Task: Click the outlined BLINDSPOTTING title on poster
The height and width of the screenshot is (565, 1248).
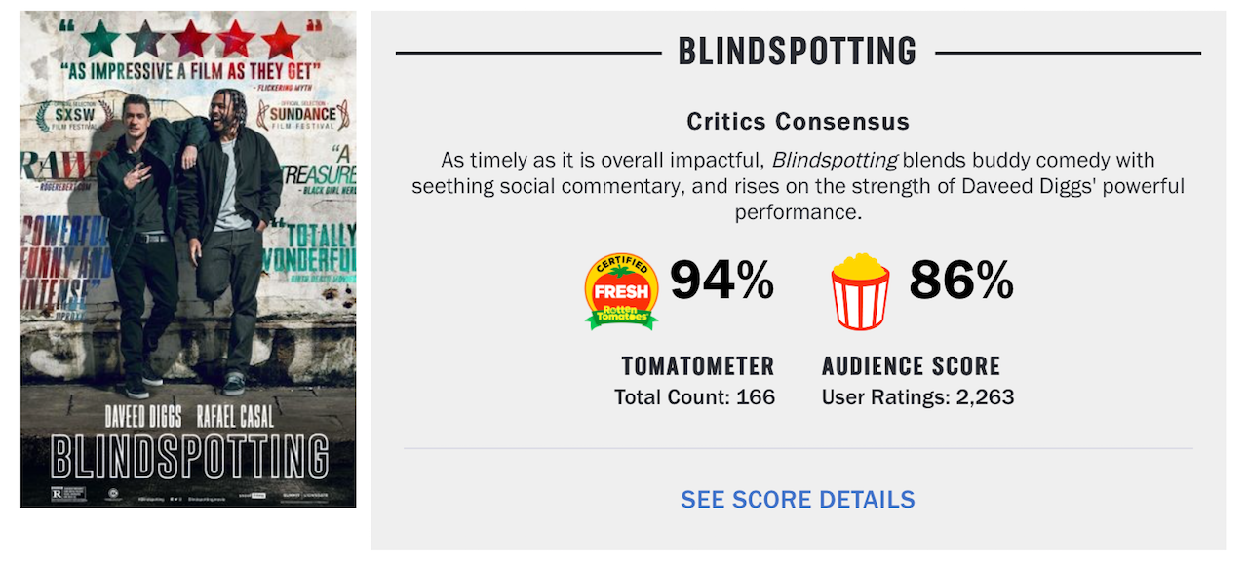Action: [x=189, y=457]
